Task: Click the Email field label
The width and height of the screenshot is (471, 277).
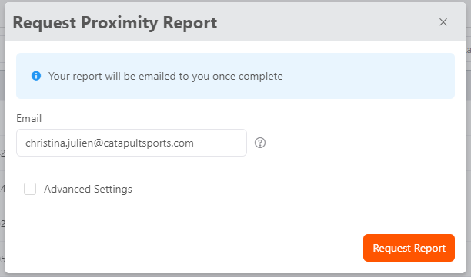Action: pyautogui.click(x=28, y=119)
